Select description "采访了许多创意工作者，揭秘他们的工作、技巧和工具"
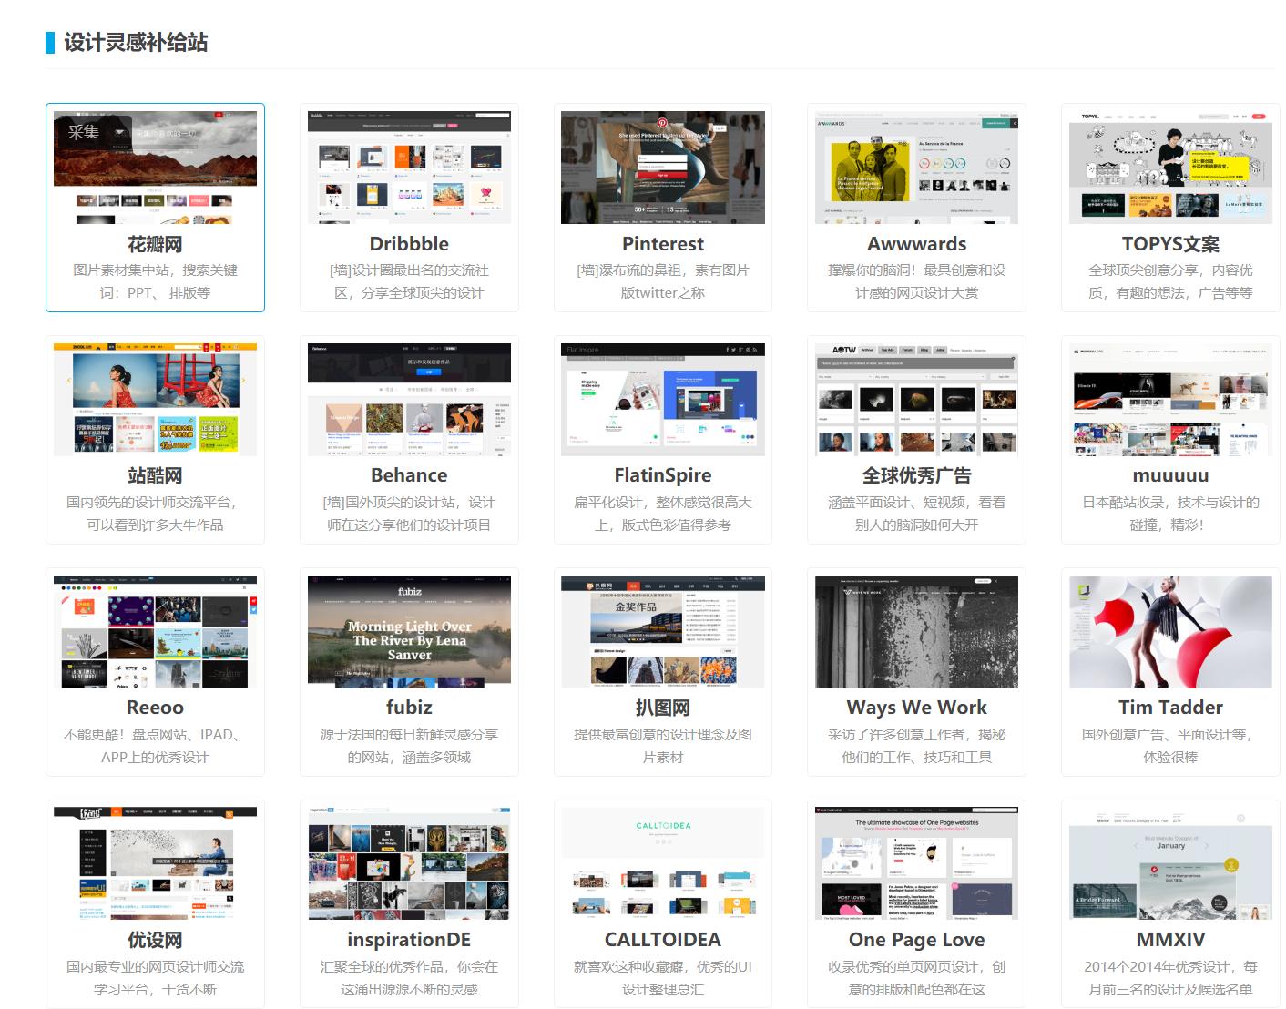The image size is (1286, 1009). [916, 746]
